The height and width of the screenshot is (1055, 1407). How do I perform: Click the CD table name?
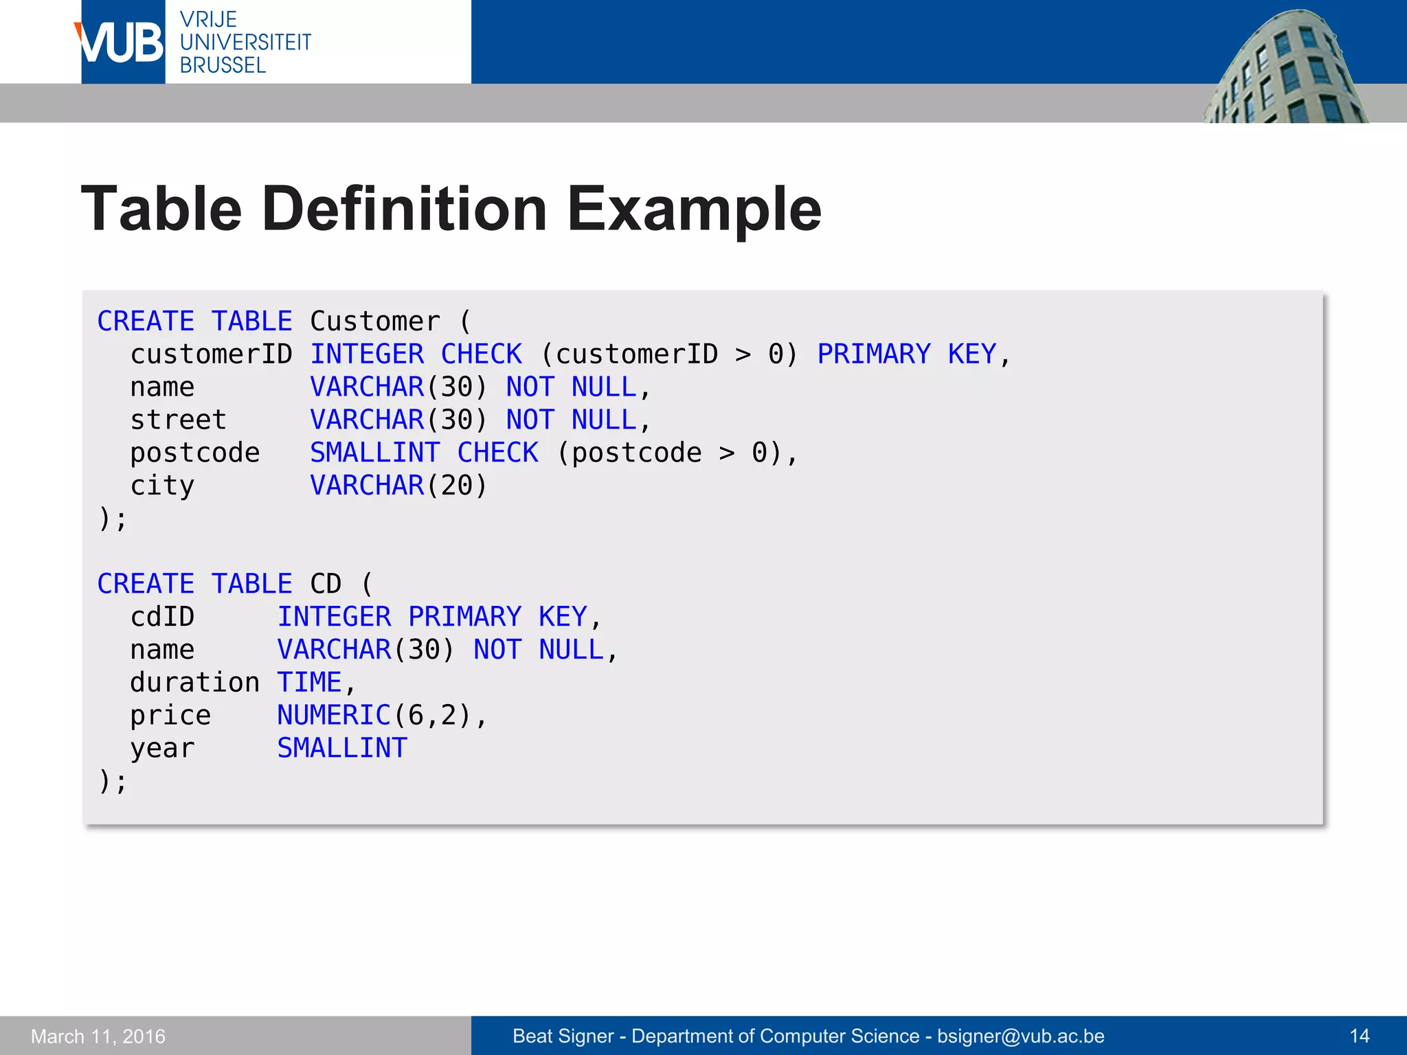click(325, 584)
